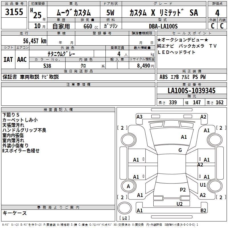Select the interior color クロ
Image resolution: width=228 pixels, height=228 pixels.
[83, 66]
